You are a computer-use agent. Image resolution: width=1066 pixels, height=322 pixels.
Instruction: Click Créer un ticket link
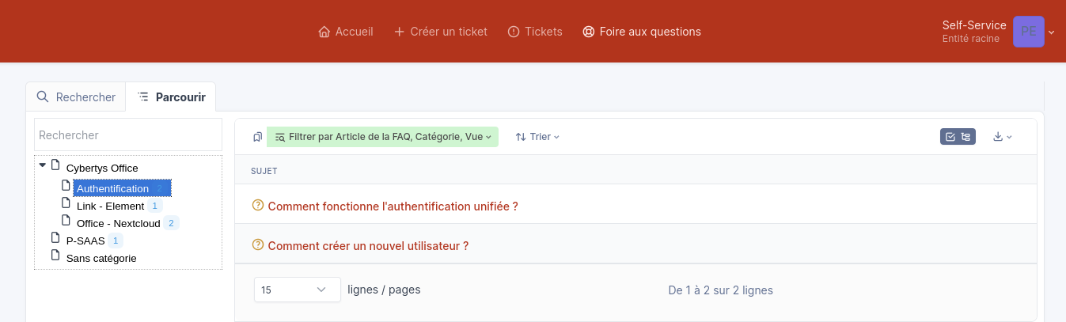(x=441, y=32)
